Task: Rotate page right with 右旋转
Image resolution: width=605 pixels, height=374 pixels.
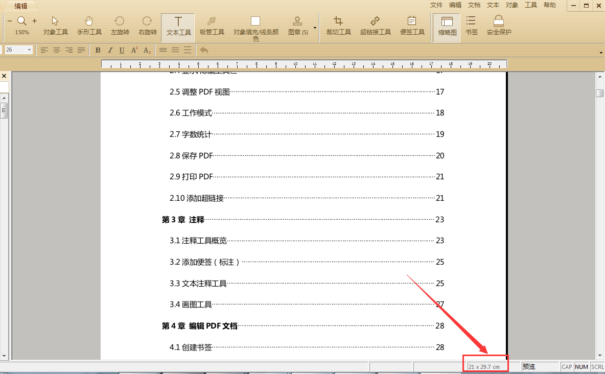Action: [x=147, y=26]
